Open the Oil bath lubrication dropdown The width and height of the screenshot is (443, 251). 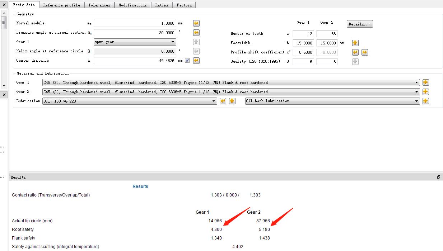tap(332, 101)
